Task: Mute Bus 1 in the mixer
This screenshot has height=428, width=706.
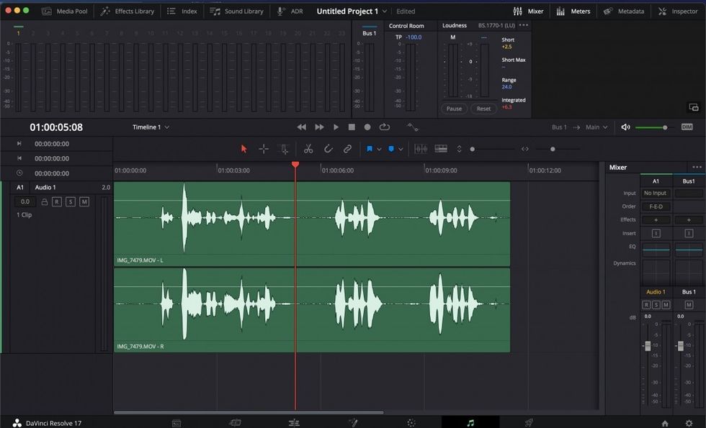Action: coord(689,305)
